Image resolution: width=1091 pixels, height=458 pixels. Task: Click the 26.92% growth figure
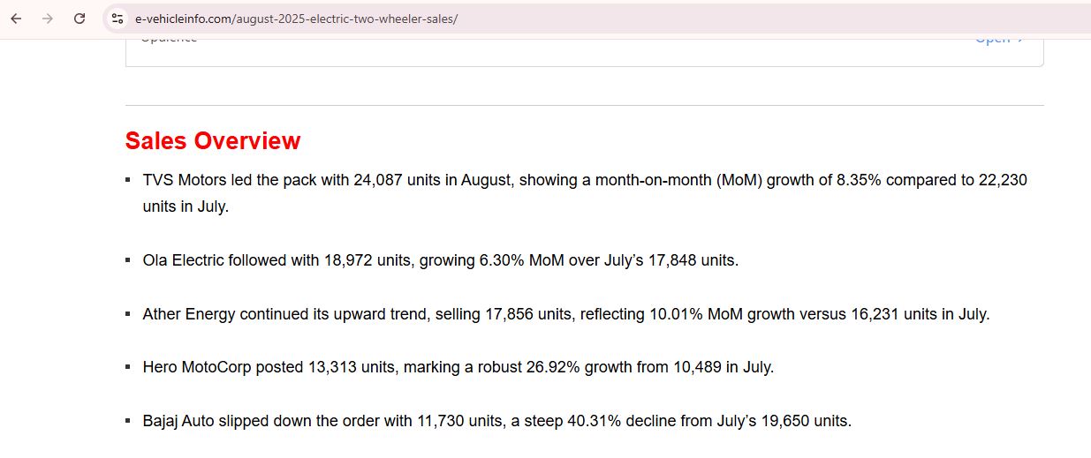click(549, 368)
